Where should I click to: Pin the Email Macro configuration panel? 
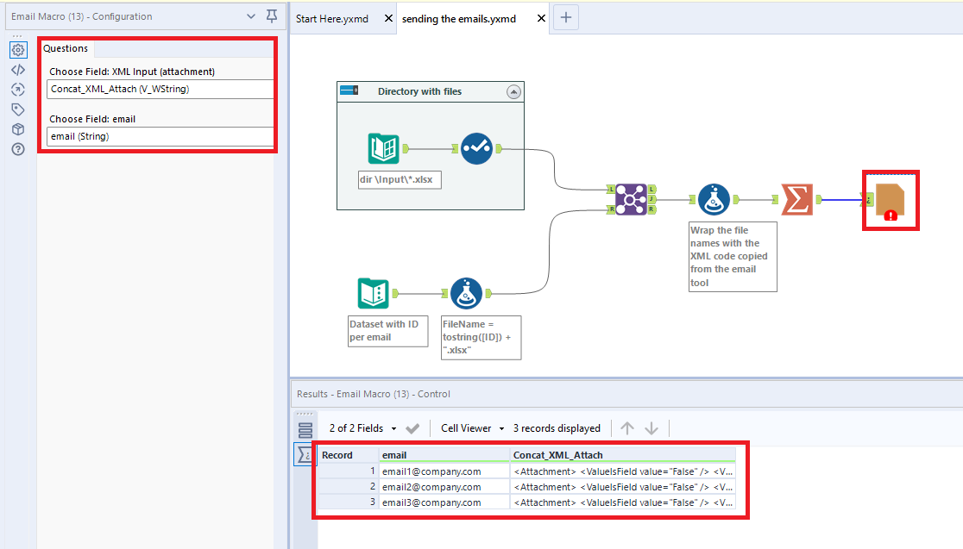coord(271,16)
